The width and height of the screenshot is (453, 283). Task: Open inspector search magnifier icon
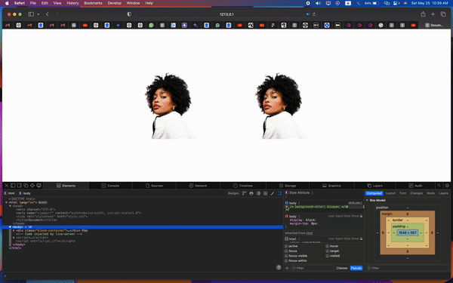439,186
